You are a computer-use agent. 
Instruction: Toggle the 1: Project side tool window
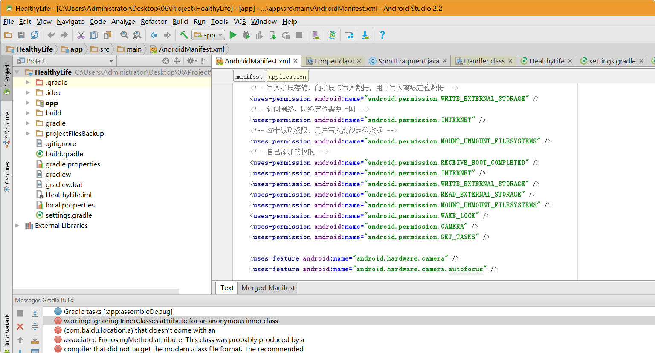7,79
